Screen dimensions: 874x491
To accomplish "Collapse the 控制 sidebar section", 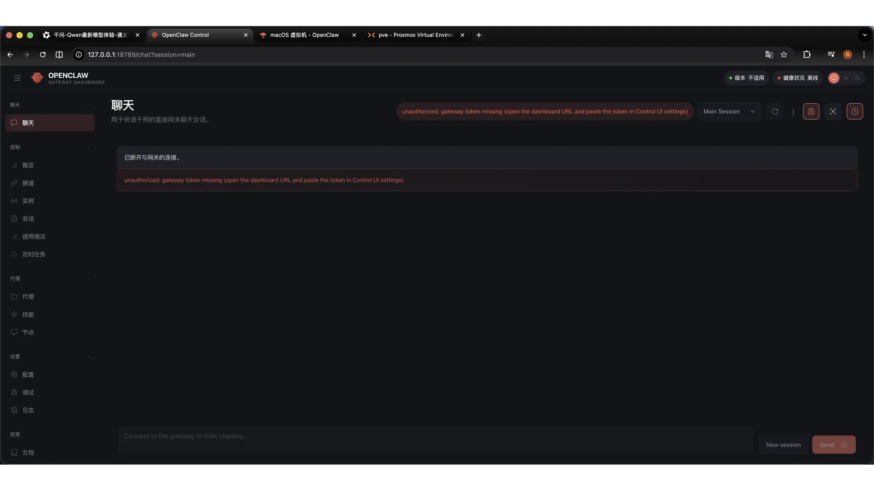I will pyautogui.click(x=88, y=147).
